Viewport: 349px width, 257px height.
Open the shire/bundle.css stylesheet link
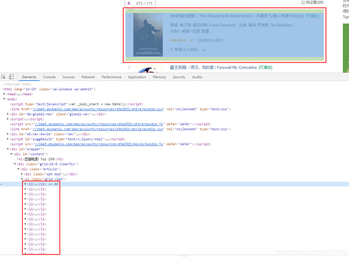click(98, 109)
